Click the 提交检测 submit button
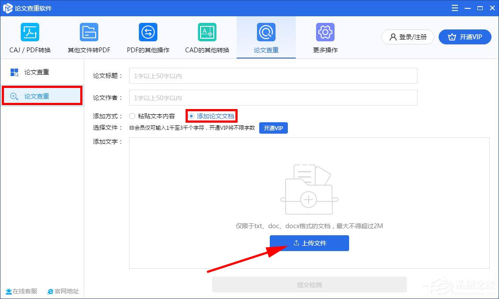Viewport: 499px width, 299px height. [309, 285]
